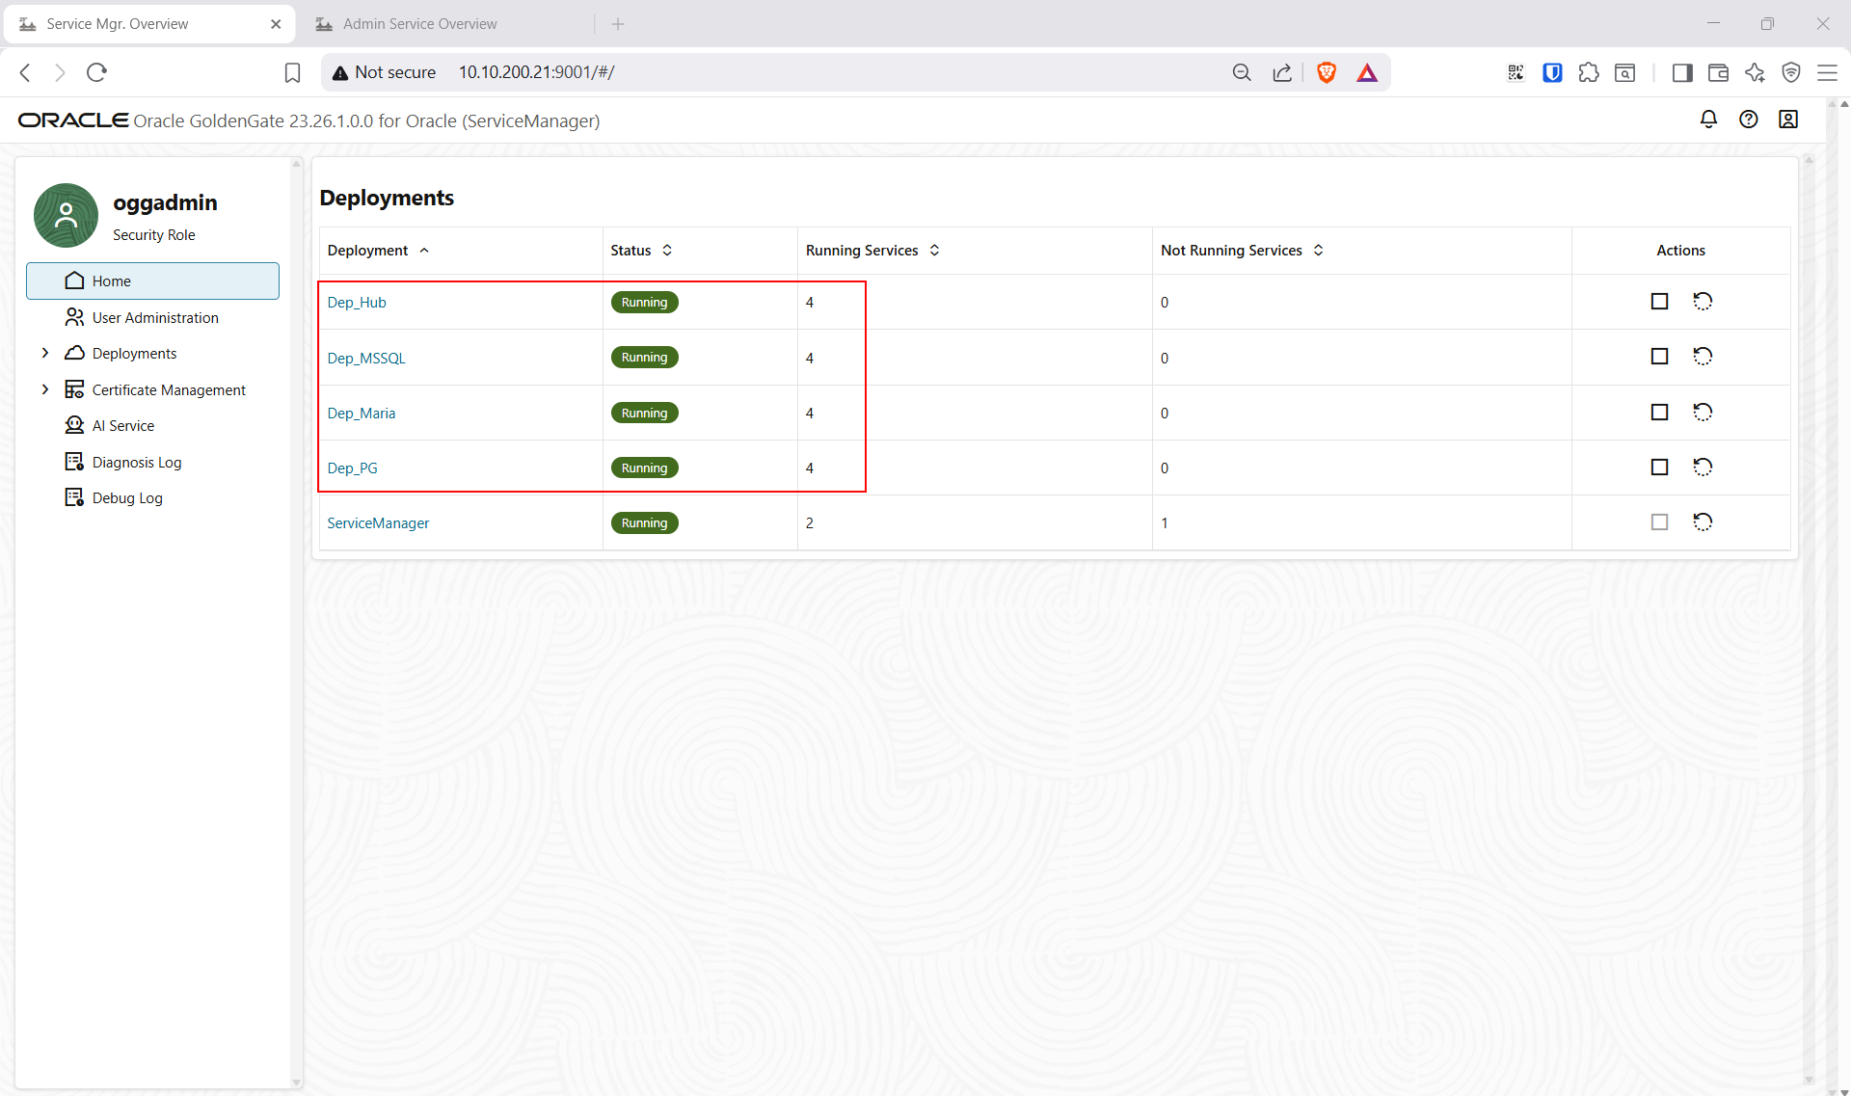Screen dimensions: 1851x1096
Task: Open the Dep_Maria deployment link
Action: pyautogui.click(x=362, y=414)
